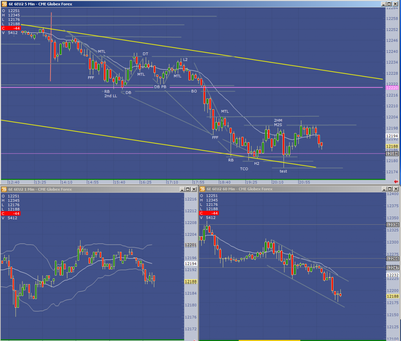Click the 12336 price label on 60 Min chart

tap(392, 225)
